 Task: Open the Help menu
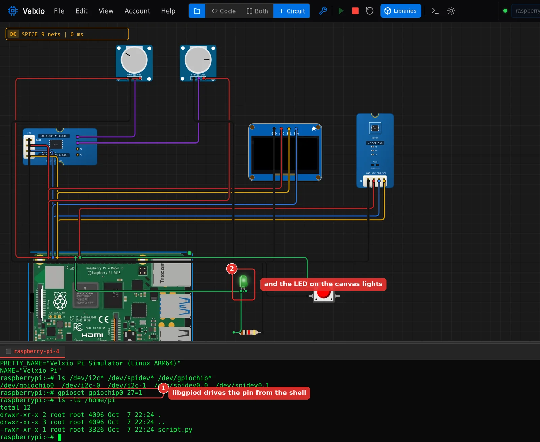[168, 11]
